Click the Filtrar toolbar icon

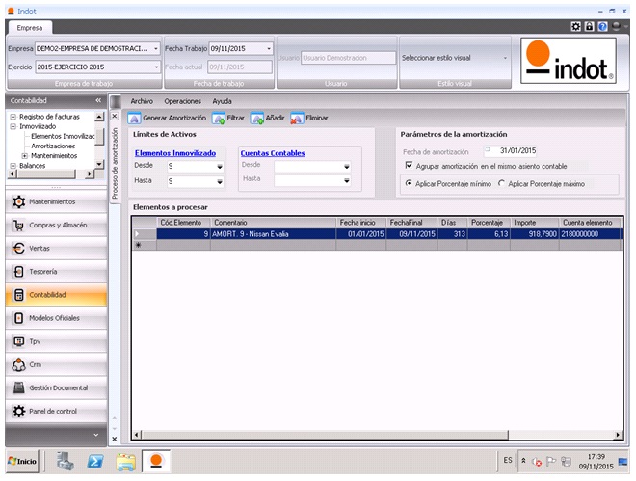click(x=219, y=118)
